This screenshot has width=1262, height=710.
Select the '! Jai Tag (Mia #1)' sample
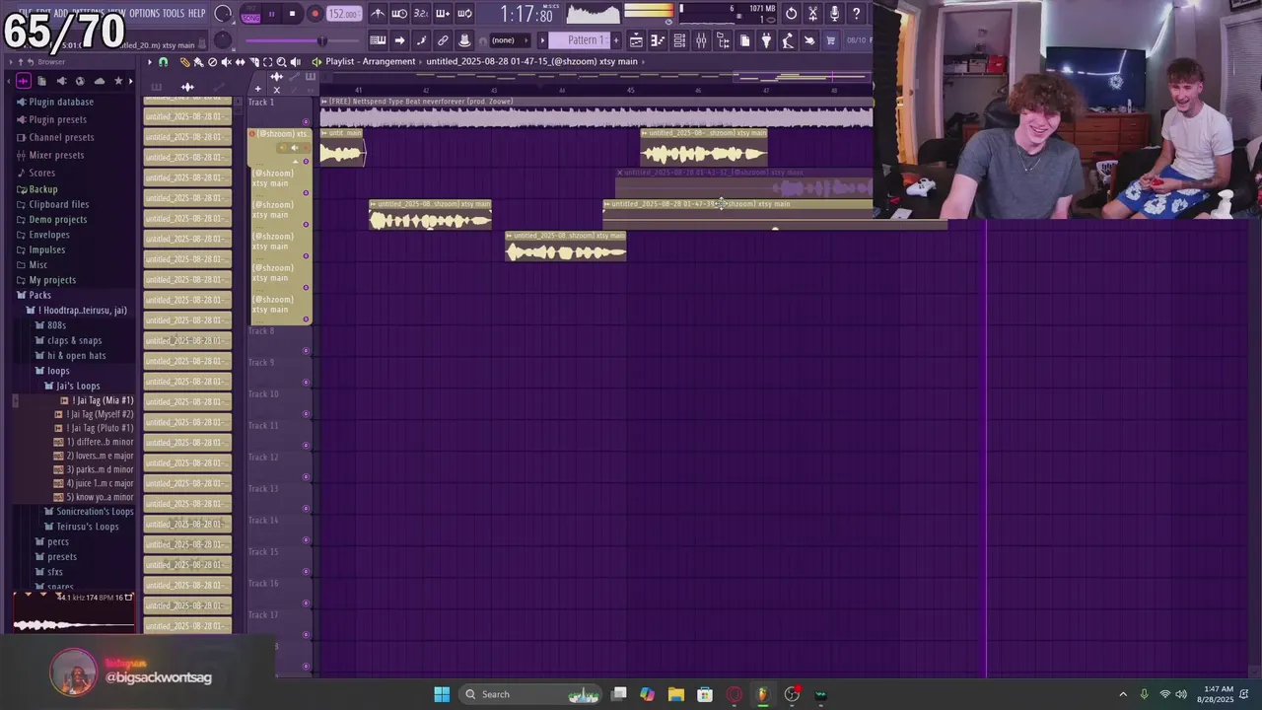click(98, 400)
